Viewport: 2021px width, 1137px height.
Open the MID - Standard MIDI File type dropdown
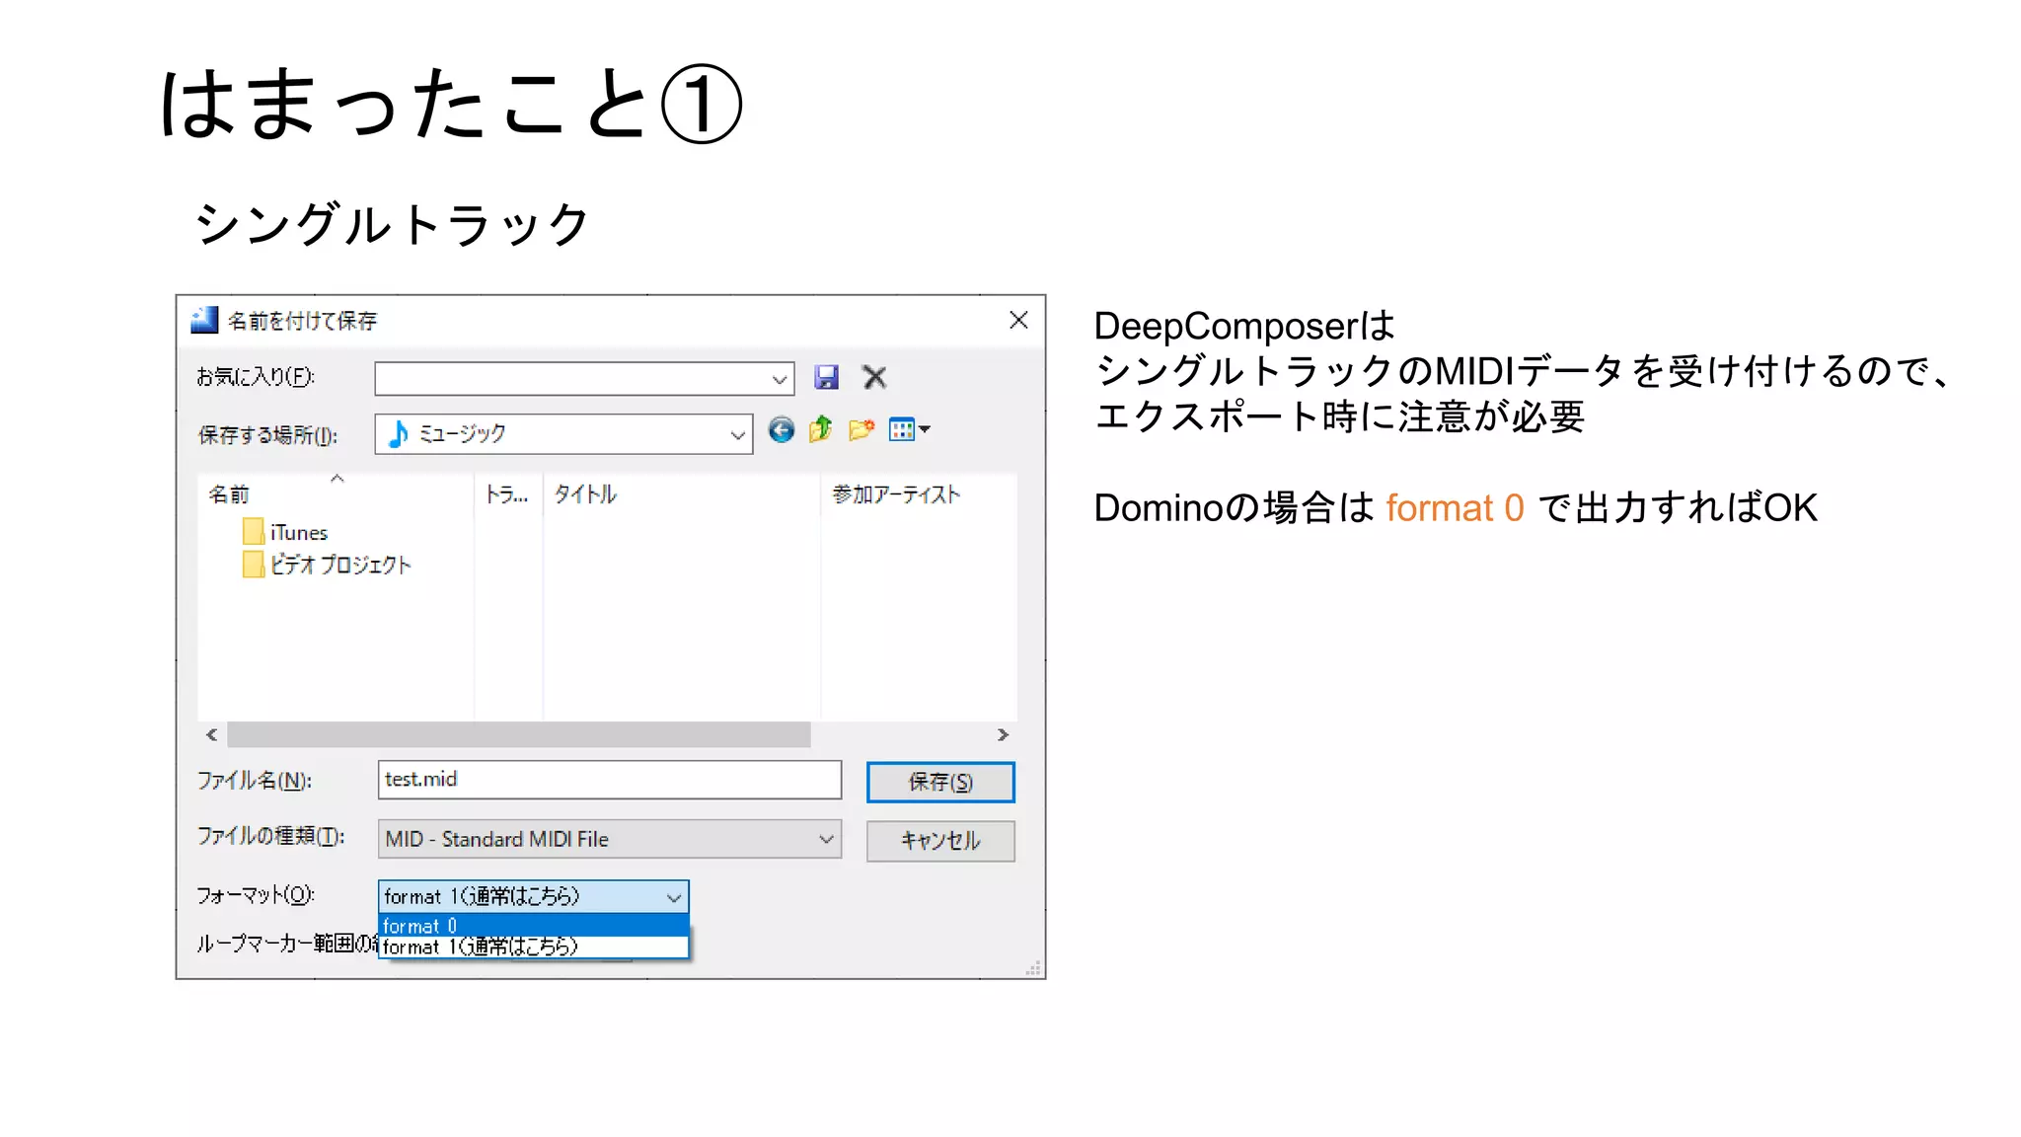(610, 839)
